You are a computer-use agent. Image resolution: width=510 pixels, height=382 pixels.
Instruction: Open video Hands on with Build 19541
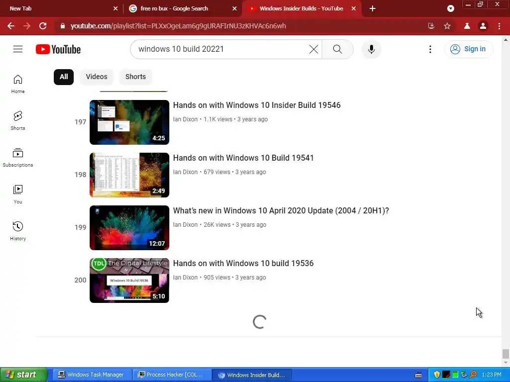pyautogui.click(x=243, y=158)
